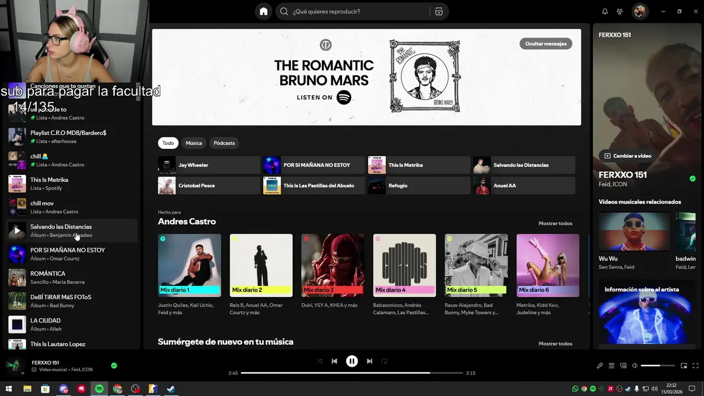Image resolution: width=704 pixels, height=396 pixels.
Task: Click "Mostrar todos" in the Andres Castro section
Action: (x=555, y=223)
